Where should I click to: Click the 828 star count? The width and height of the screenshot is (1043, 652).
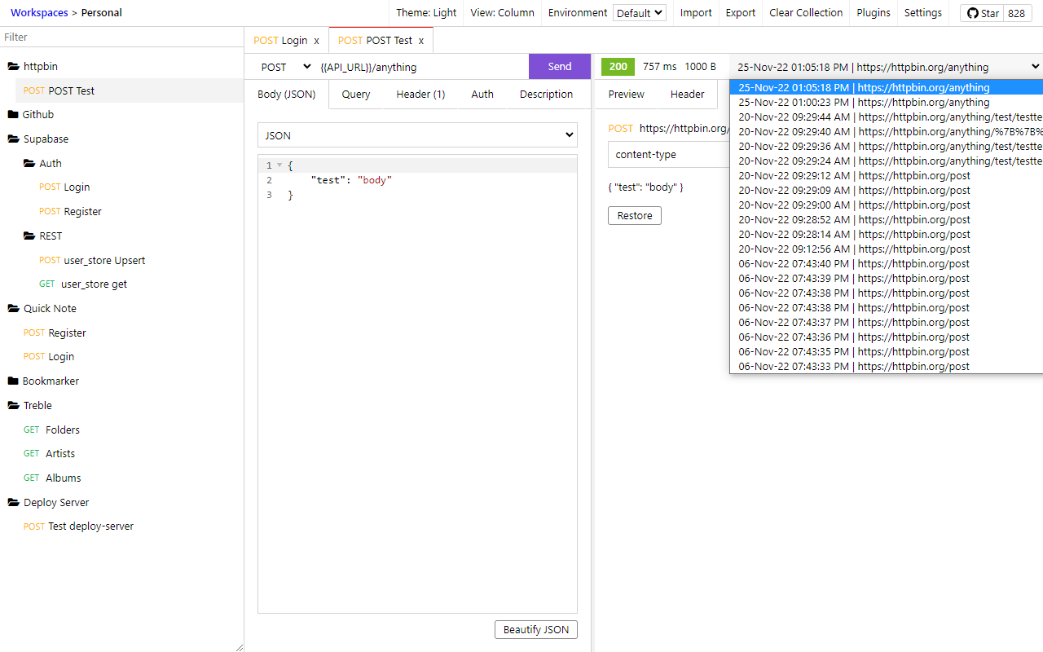click(x=1016, y=13)
